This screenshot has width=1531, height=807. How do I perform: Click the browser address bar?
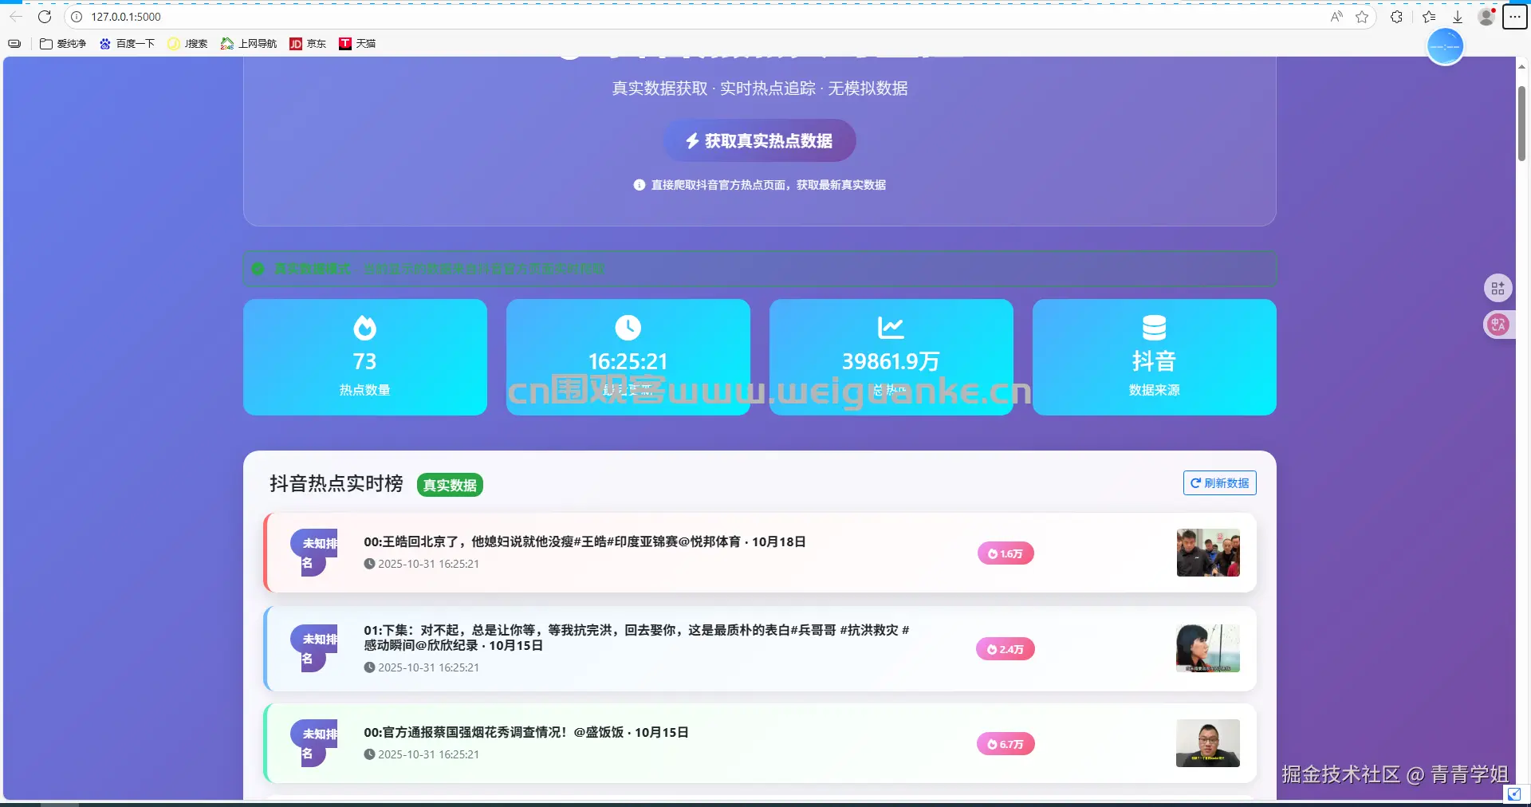click(319, 17)
